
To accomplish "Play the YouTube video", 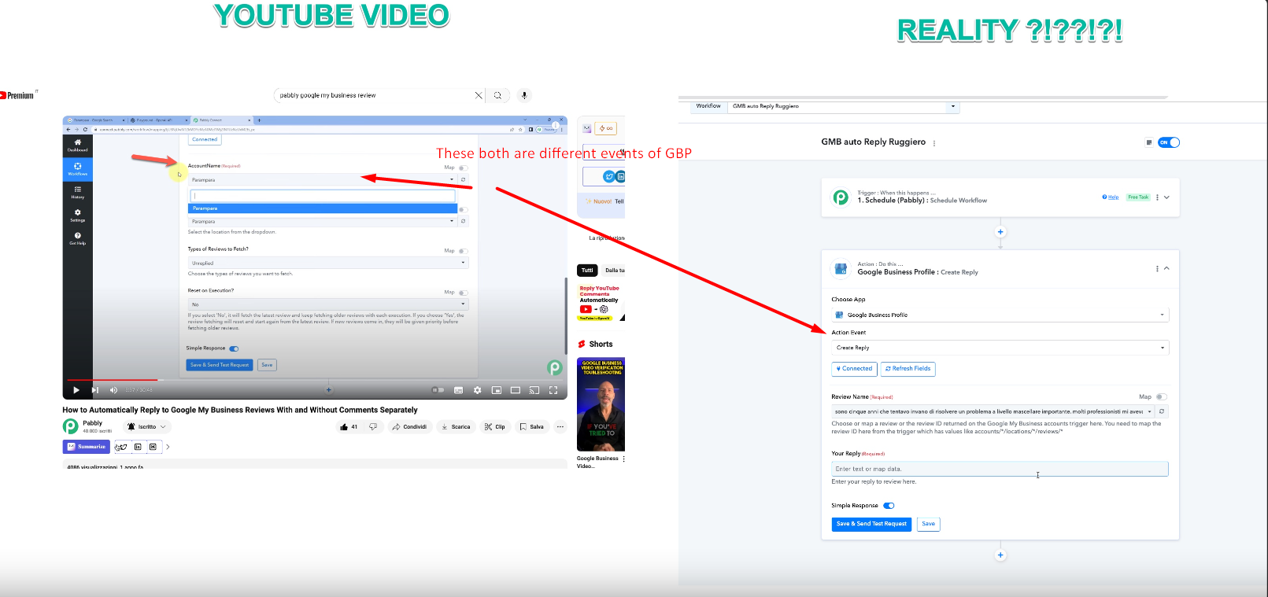I will pos(76,390).
